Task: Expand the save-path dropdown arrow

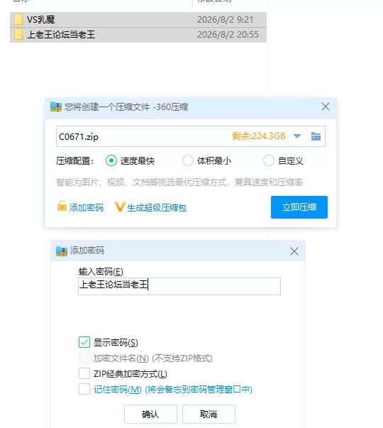Action: [296, 136]
